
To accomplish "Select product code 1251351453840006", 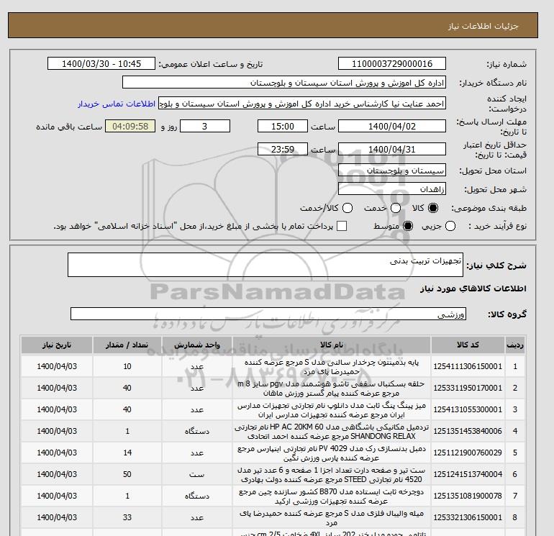I will click(468, 431).
